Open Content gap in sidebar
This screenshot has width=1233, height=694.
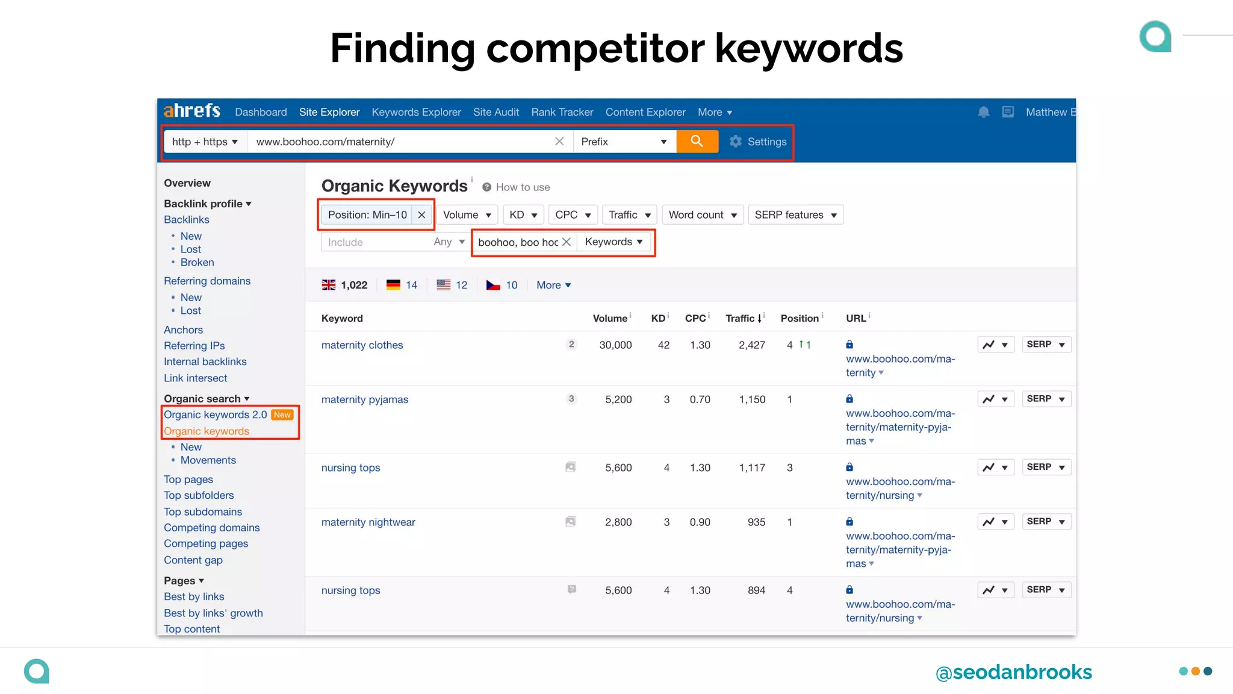pyautogui.click(x=193, y=560)
